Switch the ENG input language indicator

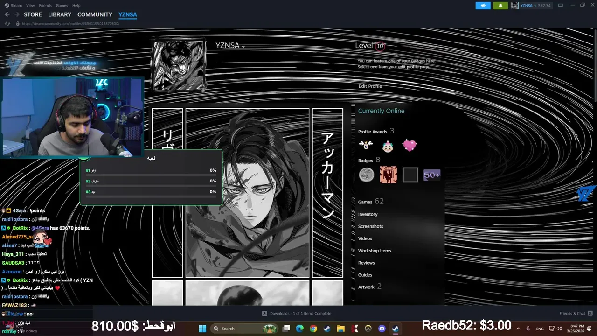[x=540, y=329]
